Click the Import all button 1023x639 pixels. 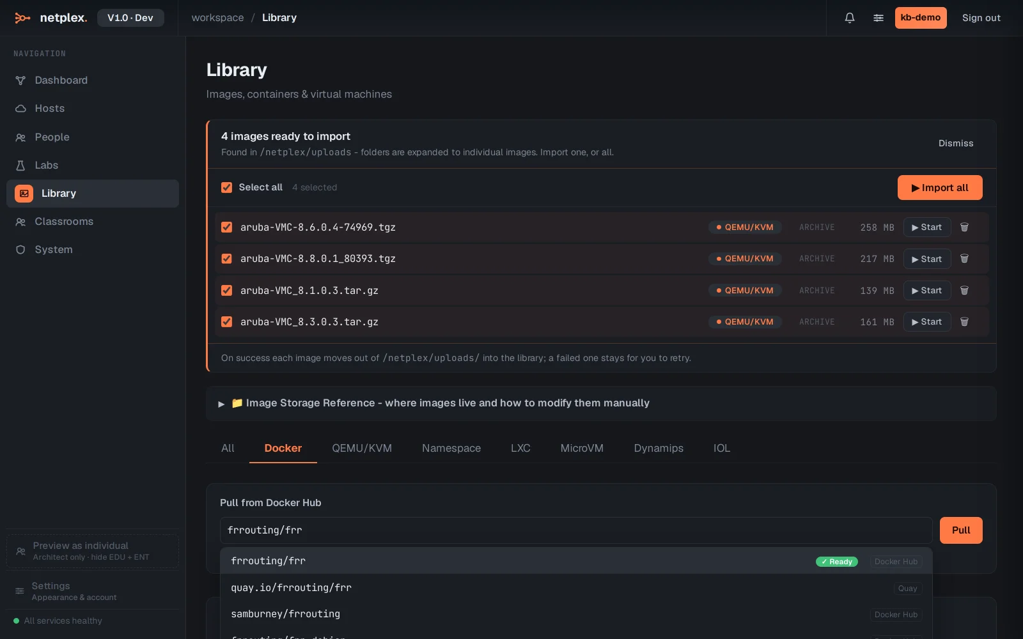click(940, 188)
